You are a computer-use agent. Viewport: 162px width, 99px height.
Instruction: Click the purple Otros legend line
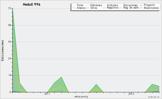click(x=87, y=8)
